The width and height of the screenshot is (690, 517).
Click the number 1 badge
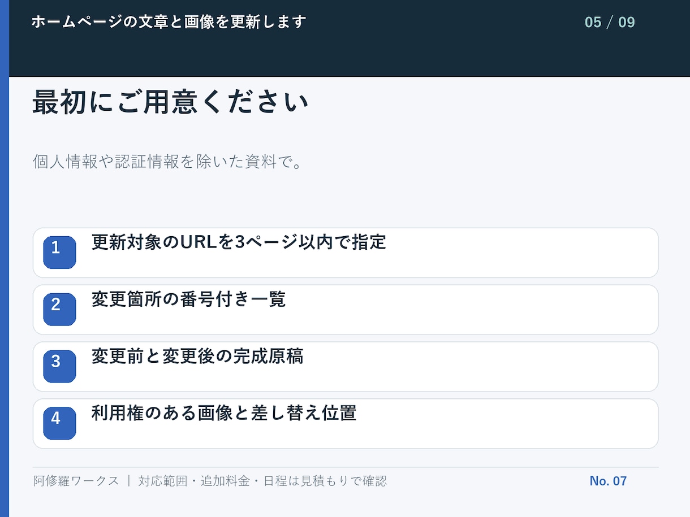point(59,253)
